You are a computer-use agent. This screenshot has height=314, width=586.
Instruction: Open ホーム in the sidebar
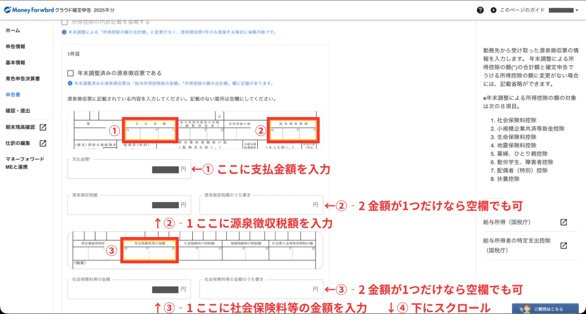point(13,31)
